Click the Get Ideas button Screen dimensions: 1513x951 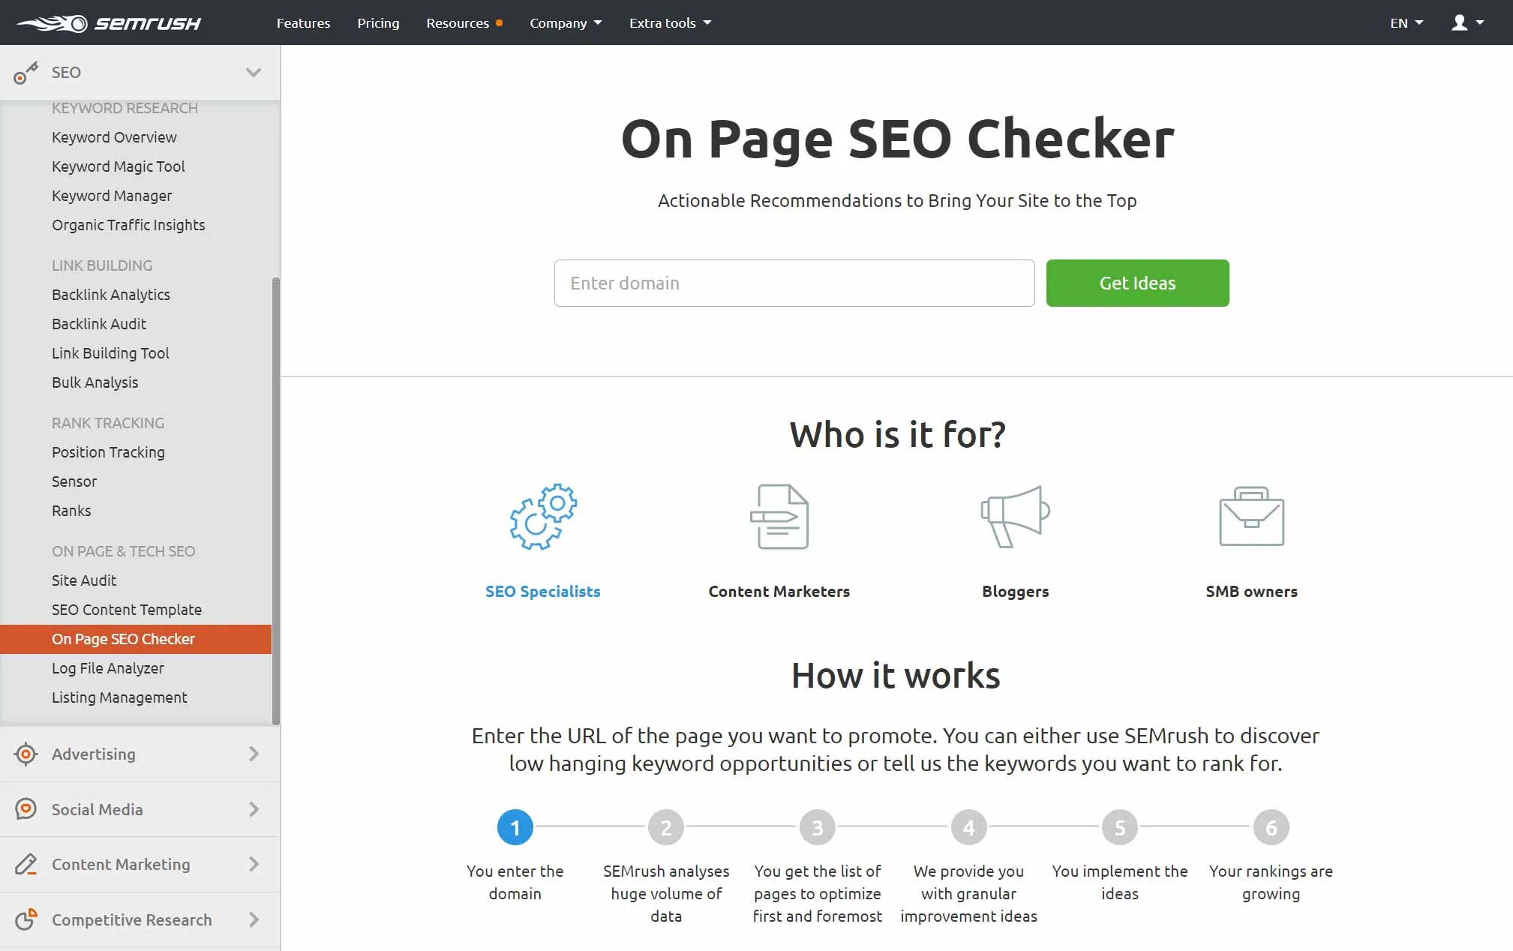point(1137,283)
